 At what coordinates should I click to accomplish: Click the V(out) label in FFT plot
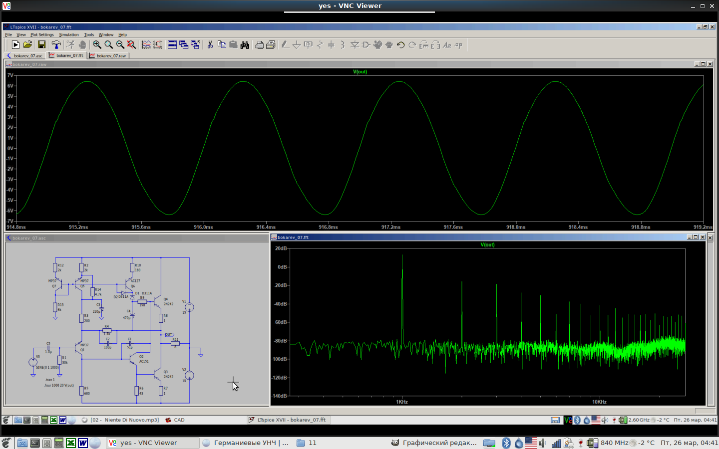pos(487,245)
